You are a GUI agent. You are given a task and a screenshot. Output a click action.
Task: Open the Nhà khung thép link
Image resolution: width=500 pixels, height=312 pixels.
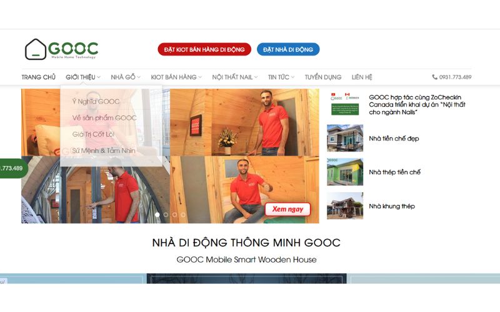coord(392,207)
